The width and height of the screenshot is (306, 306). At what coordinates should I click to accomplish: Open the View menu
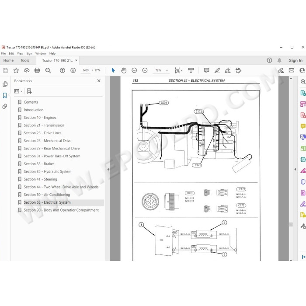(x=20, y=53)
